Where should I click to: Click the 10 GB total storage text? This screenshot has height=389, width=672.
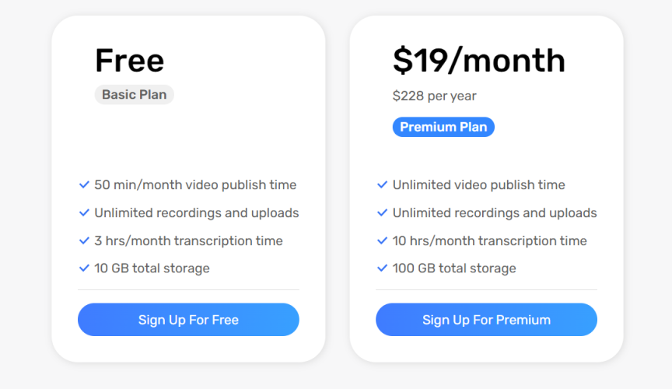(x=152, y=268)
